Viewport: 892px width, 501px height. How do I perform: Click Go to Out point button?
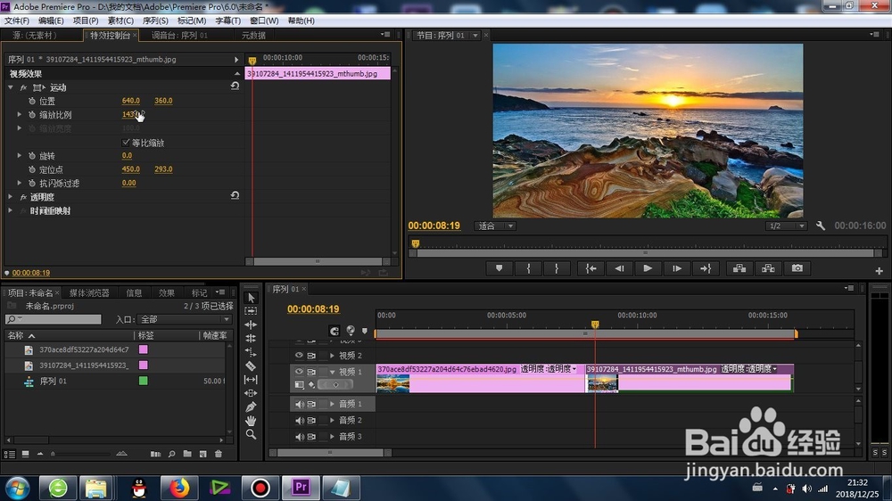pos(706,268)
